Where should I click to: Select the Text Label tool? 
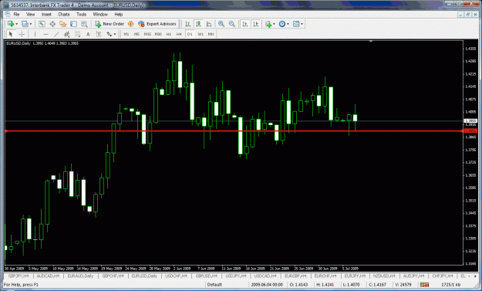(99, 34)
